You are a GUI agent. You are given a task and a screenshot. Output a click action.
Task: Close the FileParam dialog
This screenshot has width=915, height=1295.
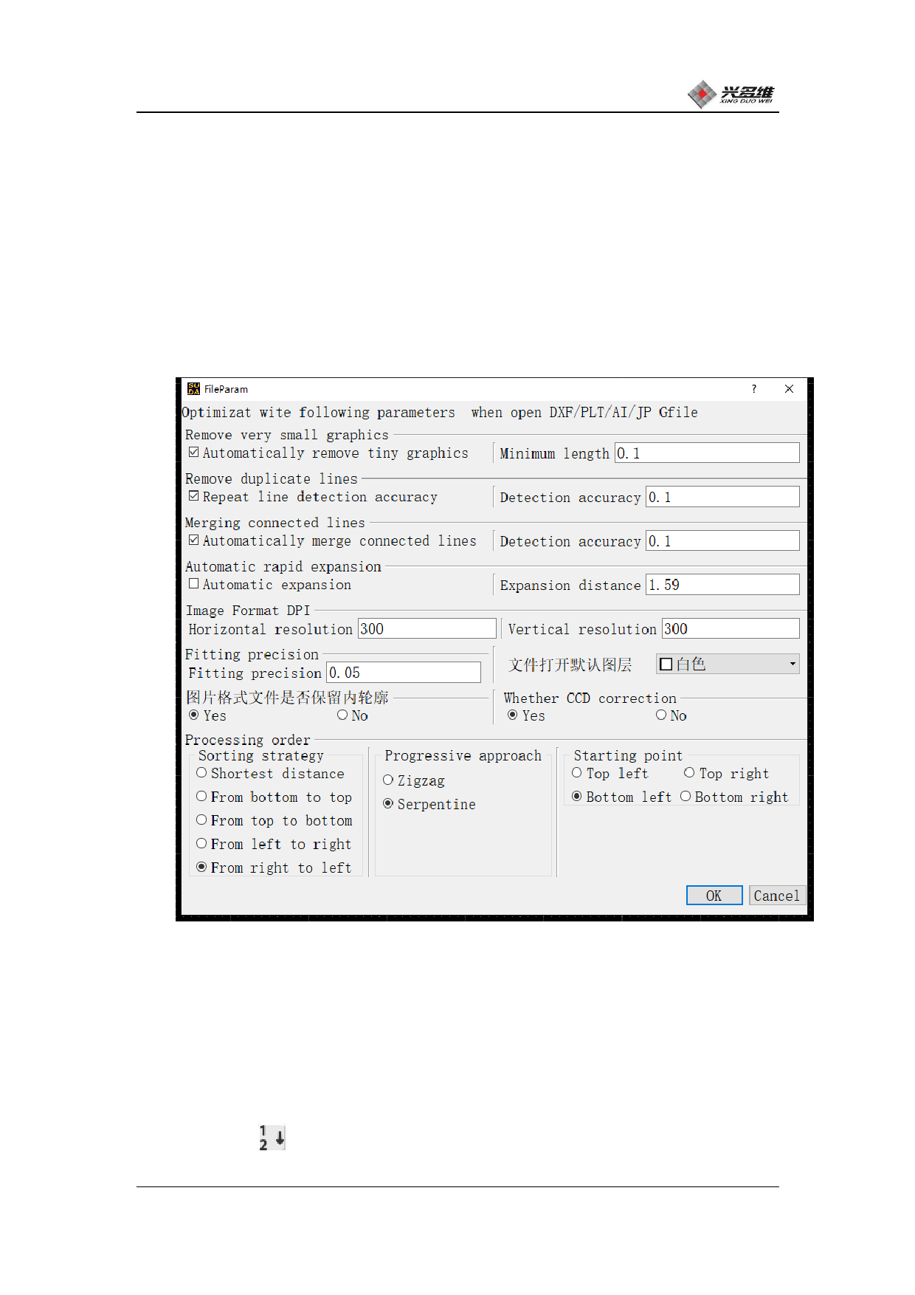coord(789,389)
